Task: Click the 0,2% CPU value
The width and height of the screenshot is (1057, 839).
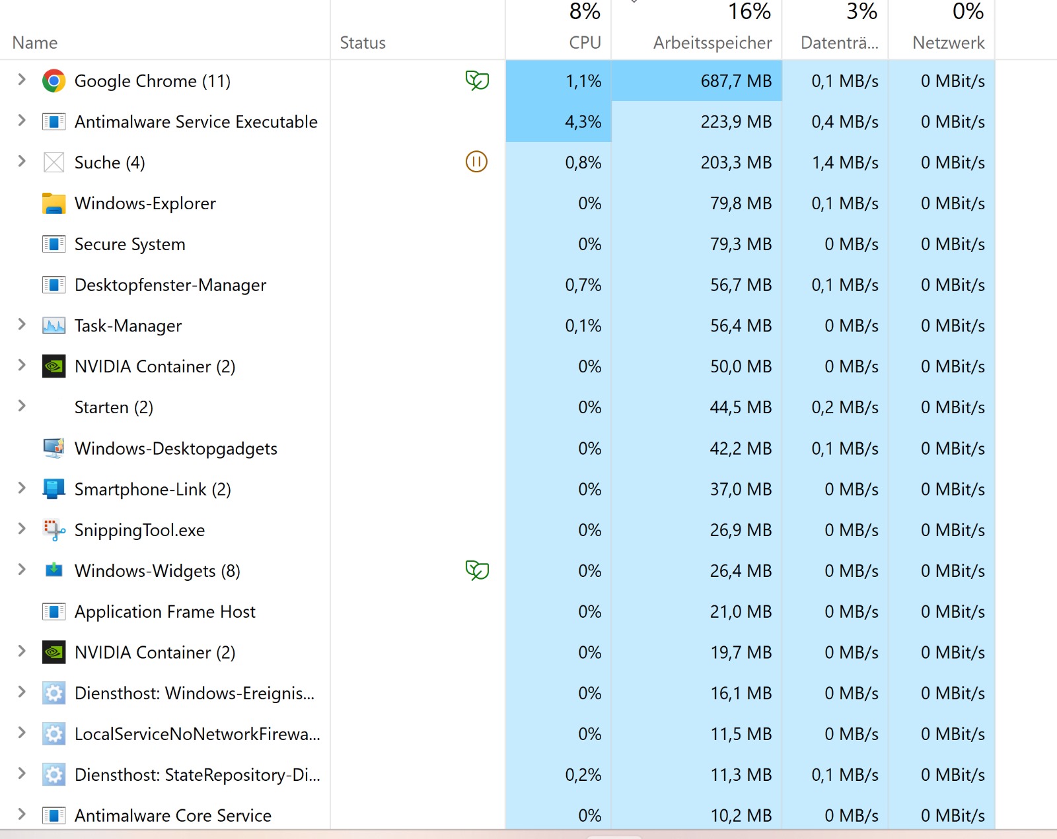Action: [583, 775]
